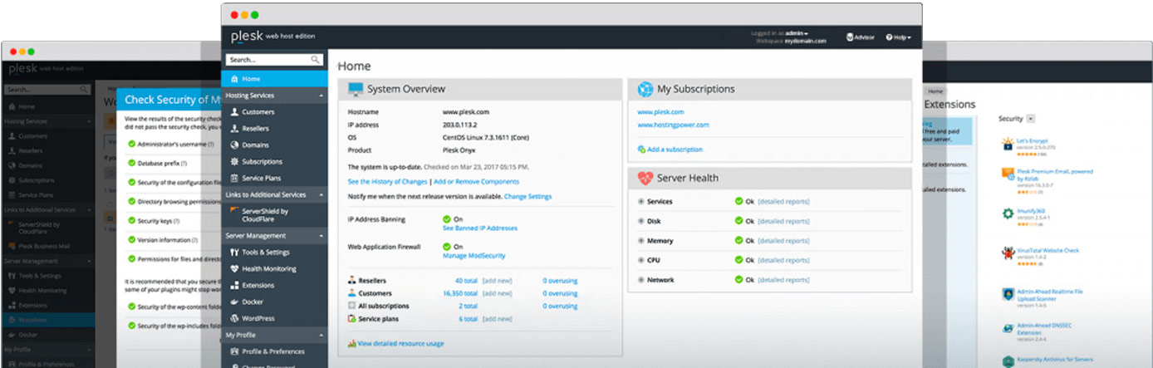Screen dimensions: 1153x368
Task: Open Let's Encrypt extension title link
Action: pyautogui.click(x=1034, y=141)
